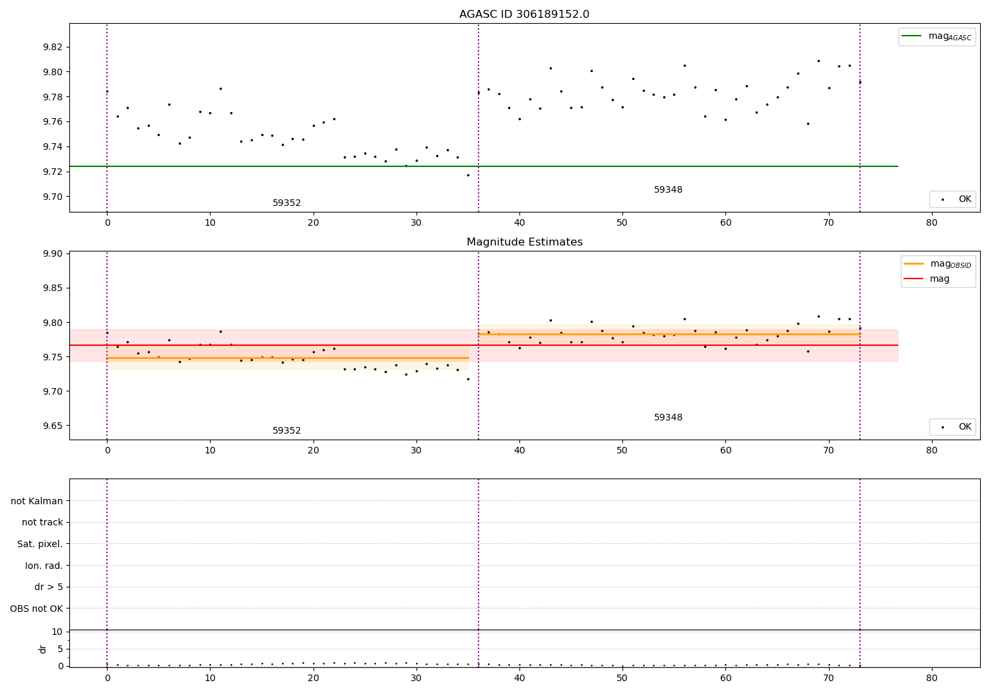
Task: Click y-axis tick 9.90 in Magnitude Estimates plot
Action: click(53, 254)
